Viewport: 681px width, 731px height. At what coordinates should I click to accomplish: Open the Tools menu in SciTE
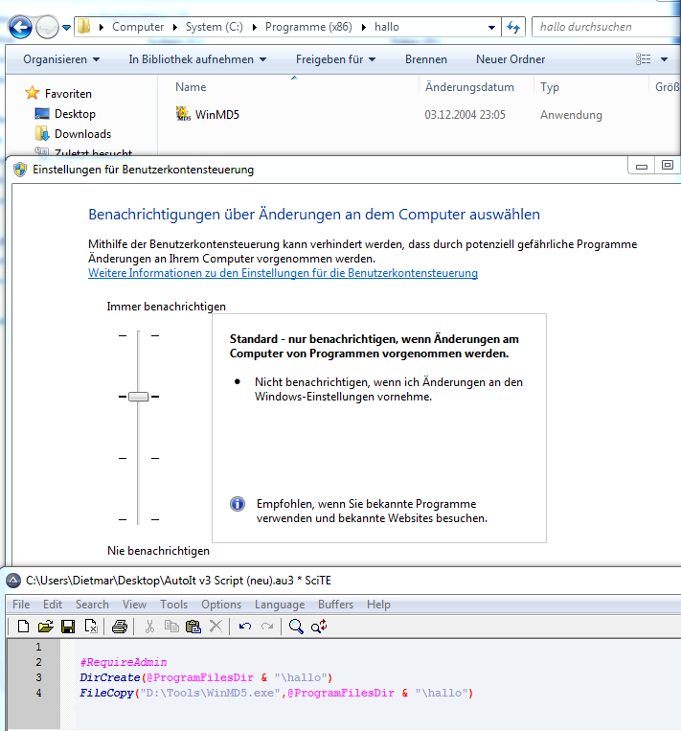pos(173,605)
